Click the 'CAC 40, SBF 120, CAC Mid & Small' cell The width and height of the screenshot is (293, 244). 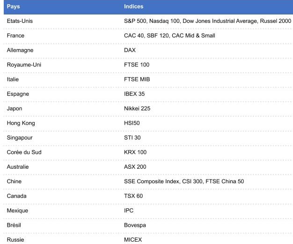169,36
